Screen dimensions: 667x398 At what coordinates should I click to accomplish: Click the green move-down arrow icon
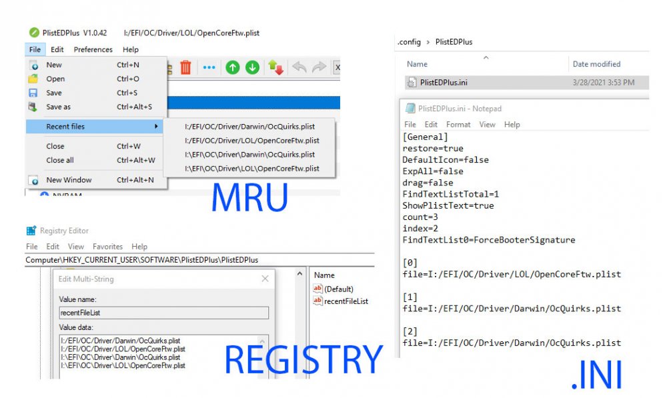[x=252, y=67]
